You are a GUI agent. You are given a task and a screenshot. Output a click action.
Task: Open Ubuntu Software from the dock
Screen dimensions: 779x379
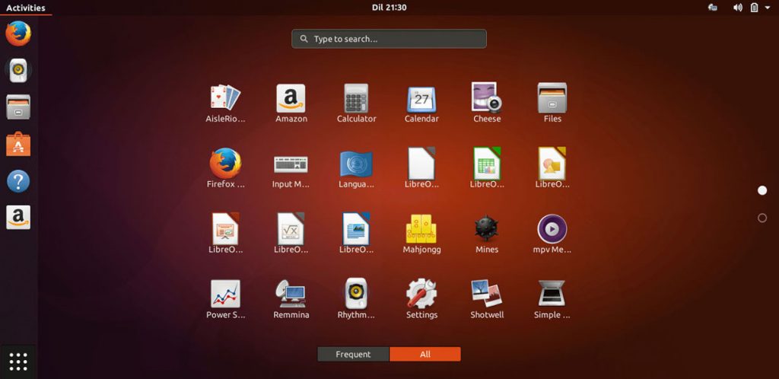click(x=18, y=144)
